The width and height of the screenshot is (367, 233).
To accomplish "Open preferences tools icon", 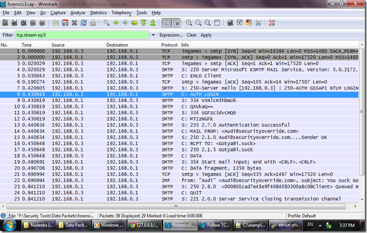I will [x=258, y=23].
